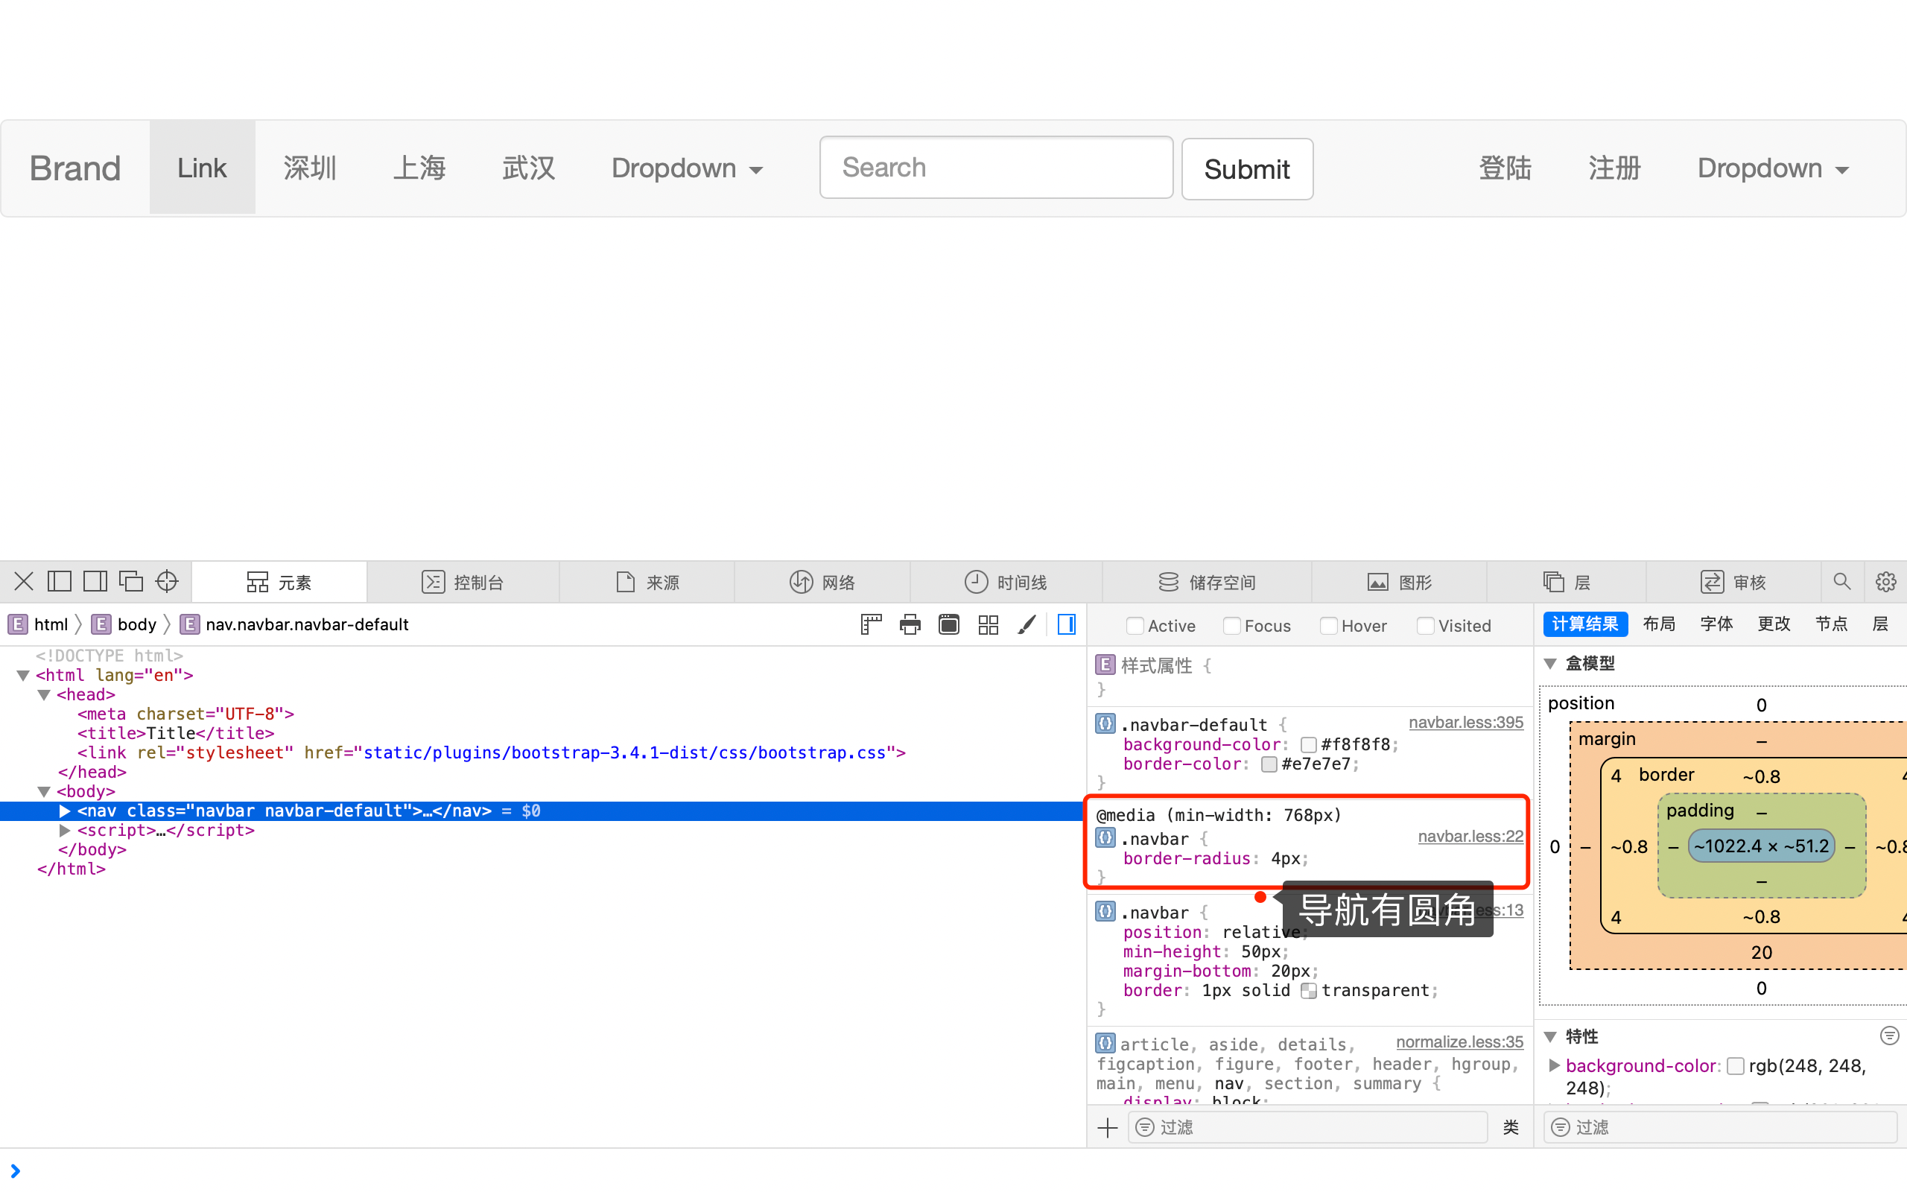Viewport: 1907px width, 1192px height.
Task: Click the Brand navbar link
Action: (x=74, y=168)
